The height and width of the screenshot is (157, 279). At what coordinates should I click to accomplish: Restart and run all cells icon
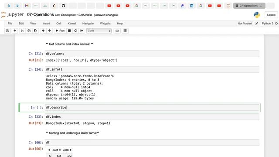pyautogui.click(x=82, y=31)
